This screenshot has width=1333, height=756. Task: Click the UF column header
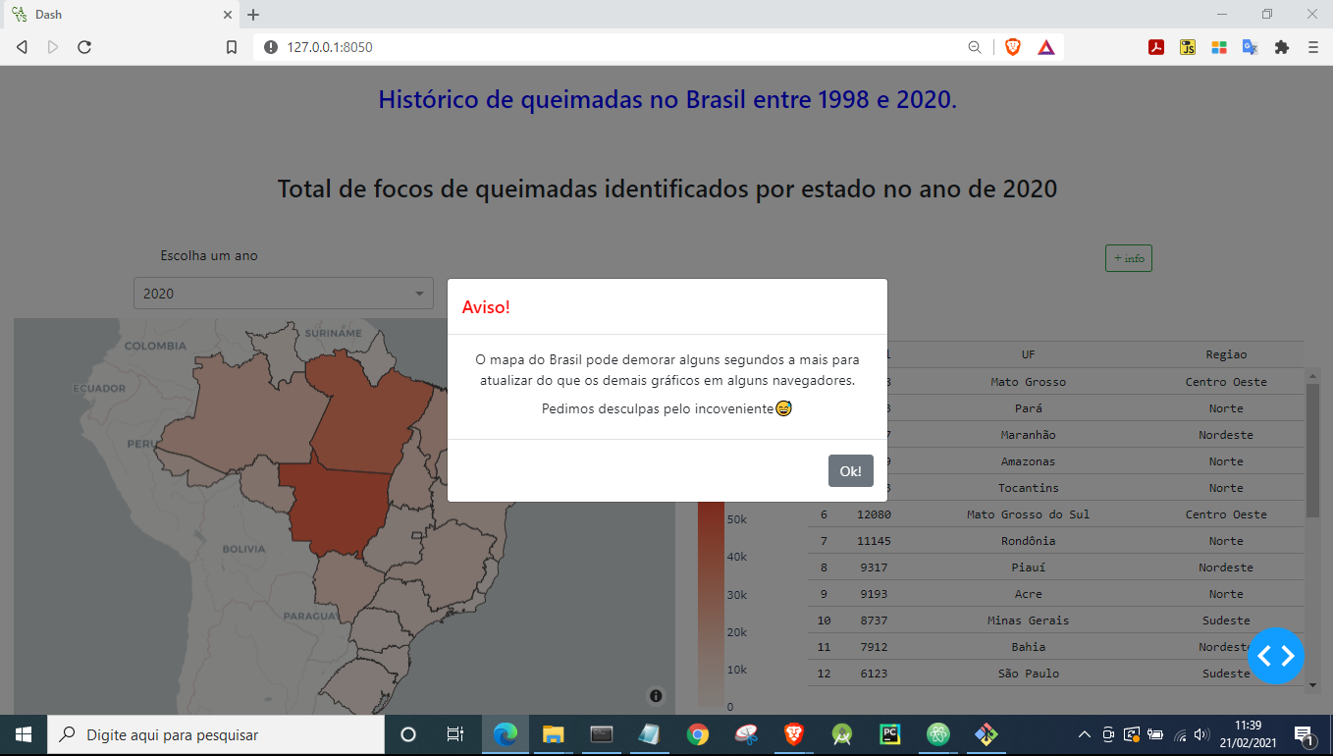point(1028,354)
